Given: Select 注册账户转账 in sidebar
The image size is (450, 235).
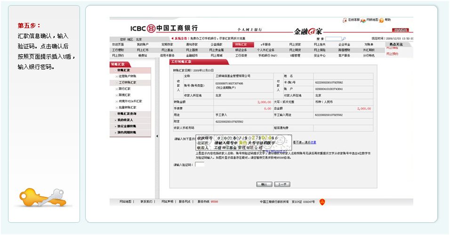Looking at the screenshot, I should 128,76.
